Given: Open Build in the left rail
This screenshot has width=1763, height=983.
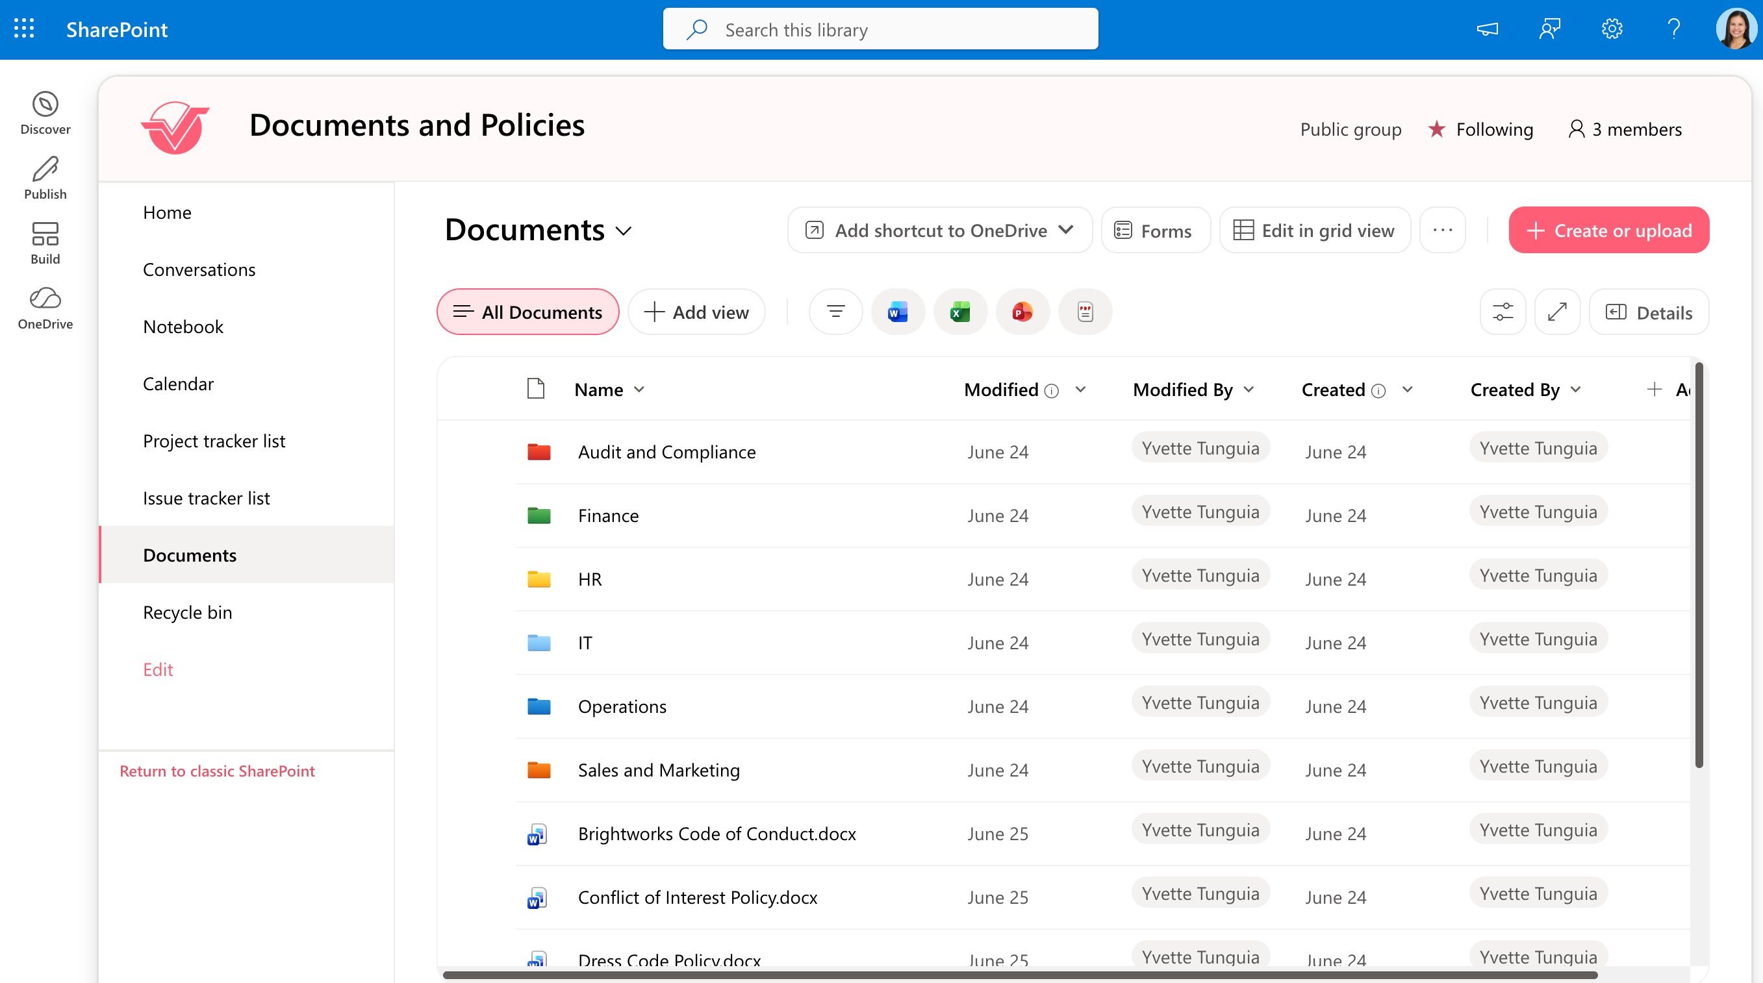Looking at the screenshot, I should coord(45,243).
